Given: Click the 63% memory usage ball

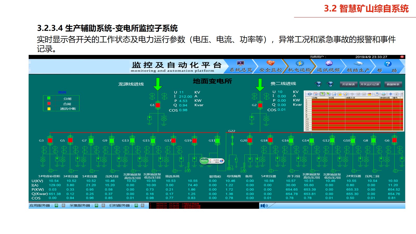Looking at the screenshot, I should pyautogui.click(x=204, y=161).
